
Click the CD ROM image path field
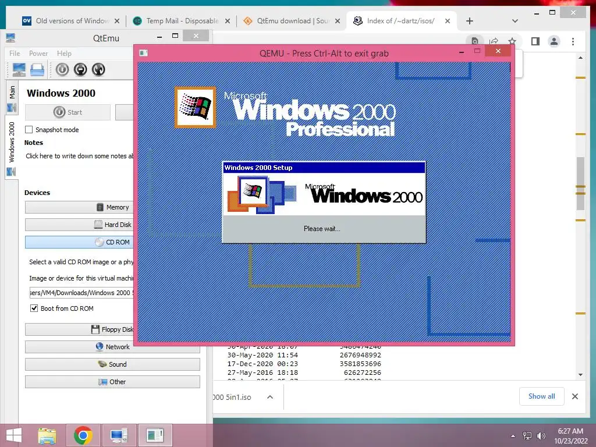(x=81, y=293)
